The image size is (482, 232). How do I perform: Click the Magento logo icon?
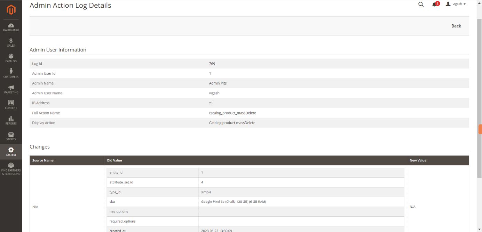11,10
